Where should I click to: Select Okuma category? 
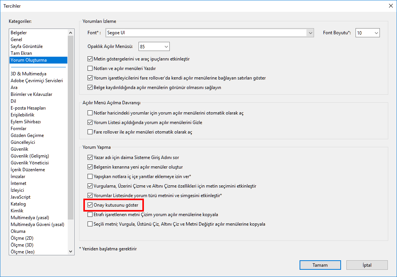[x=38, y=231]
